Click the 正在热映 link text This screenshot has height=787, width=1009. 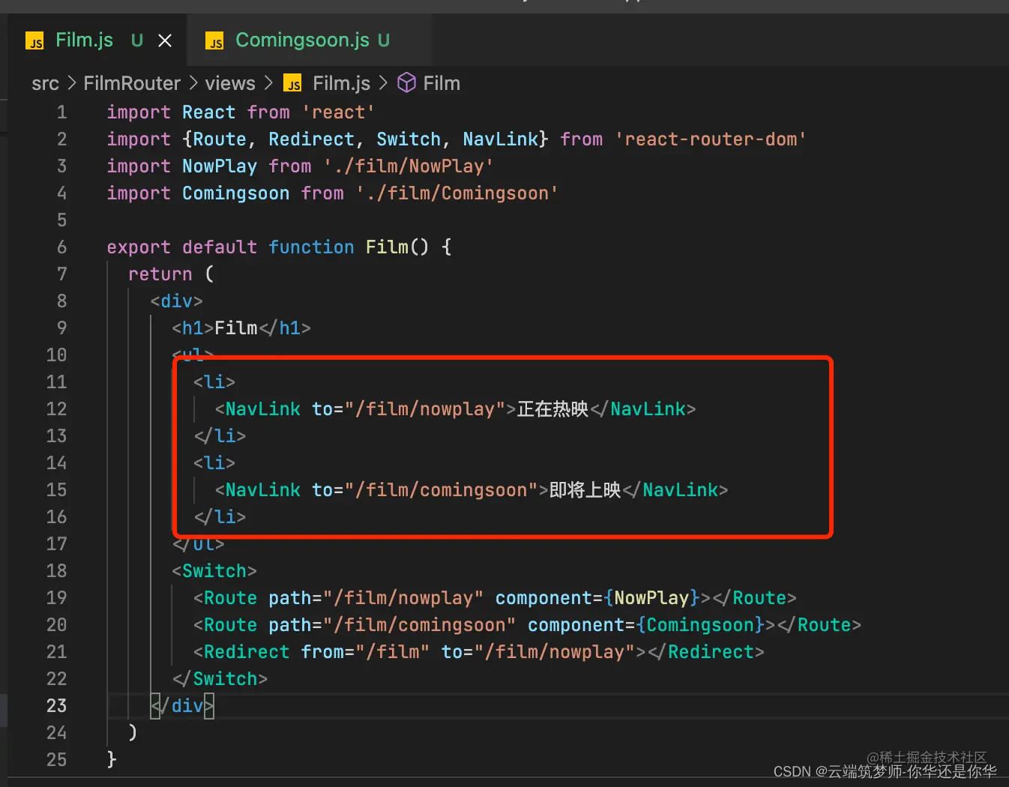click(553, 409)
